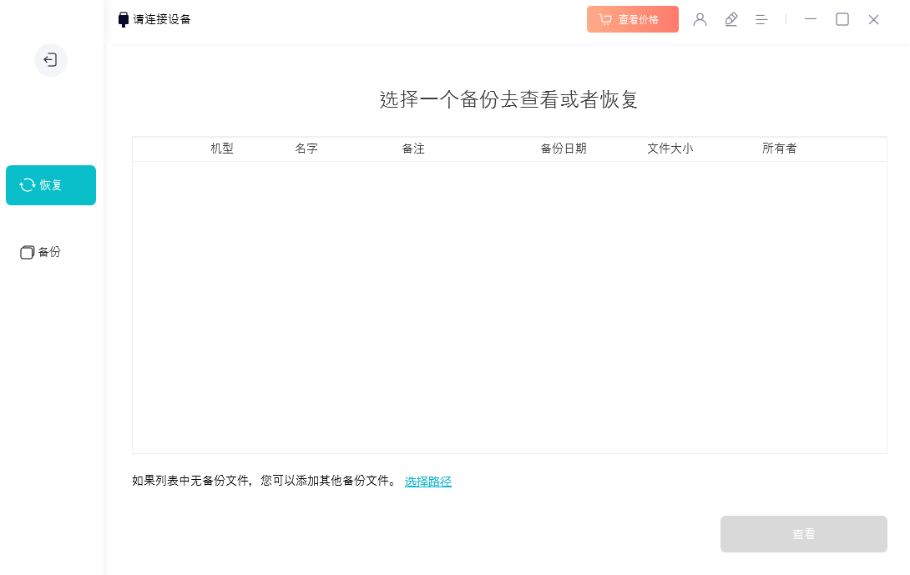The width and height of the screenshot is (910, 575).
Task: Close the application window
Action: 873,19
